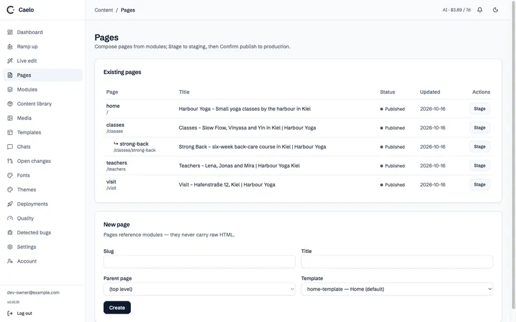
Task: Click the Content breadcrumb link
Action: (104, 10)
